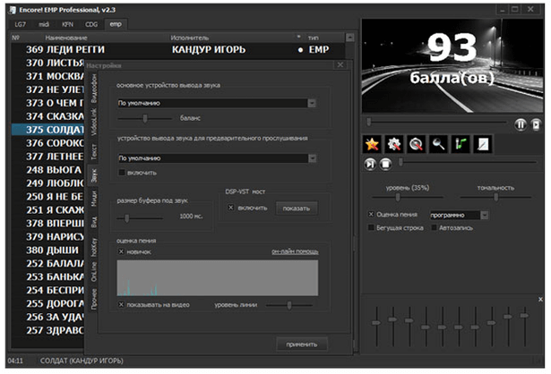Switch to the KFN tab
Screen dimensions: 551x374
68,24
